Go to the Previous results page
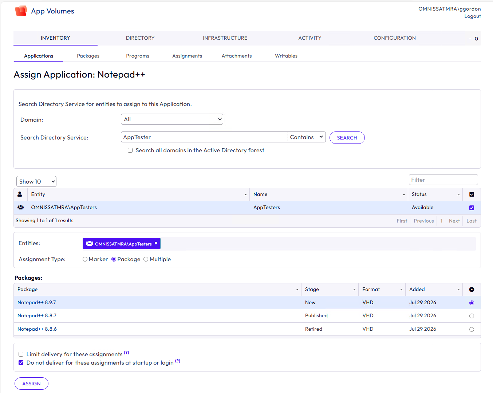Viewport: 493px width, 393px height. click(x=424, y=221)
